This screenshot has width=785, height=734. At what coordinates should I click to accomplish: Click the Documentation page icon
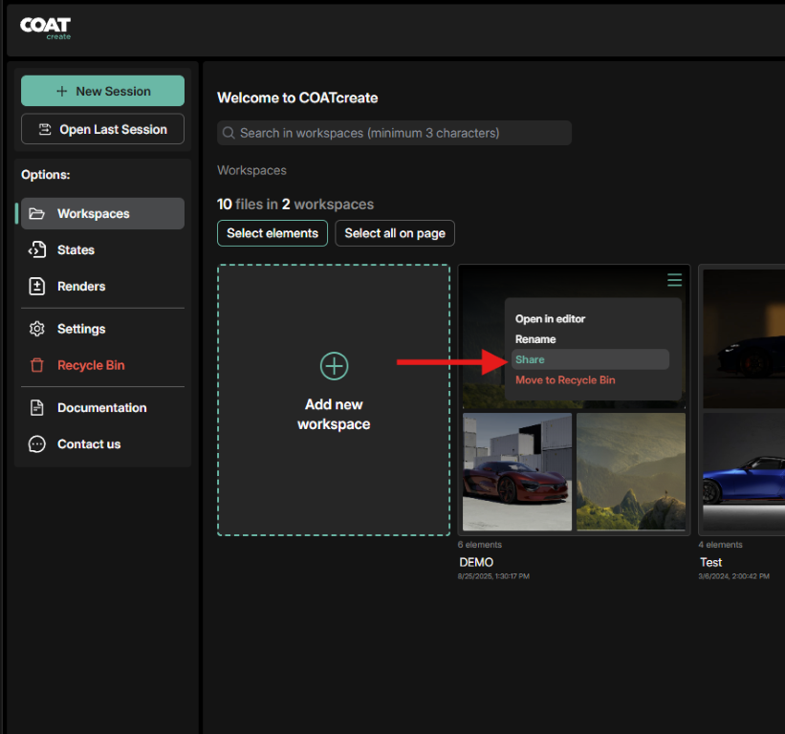point(37,408)
